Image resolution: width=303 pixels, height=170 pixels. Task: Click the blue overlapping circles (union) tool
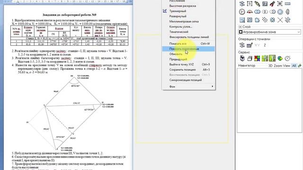[257, 12]
